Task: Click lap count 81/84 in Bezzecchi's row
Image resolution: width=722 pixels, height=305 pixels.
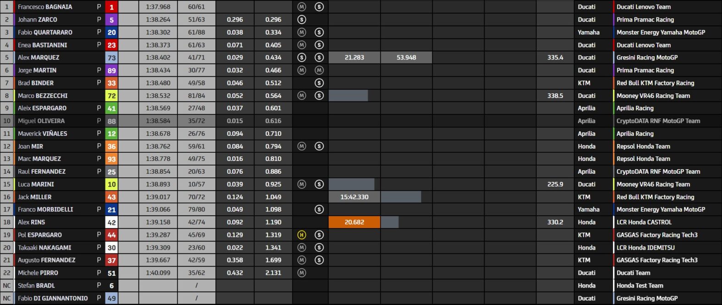Action: coord(197,96)
